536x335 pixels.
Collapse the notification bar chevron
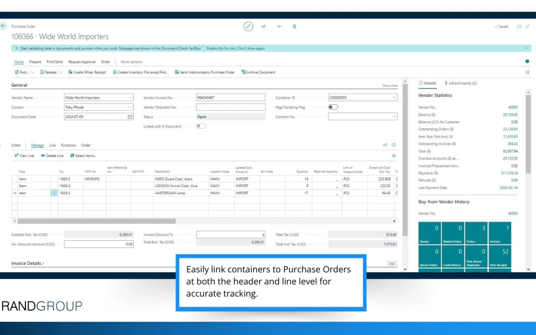[x=526, y=48]
